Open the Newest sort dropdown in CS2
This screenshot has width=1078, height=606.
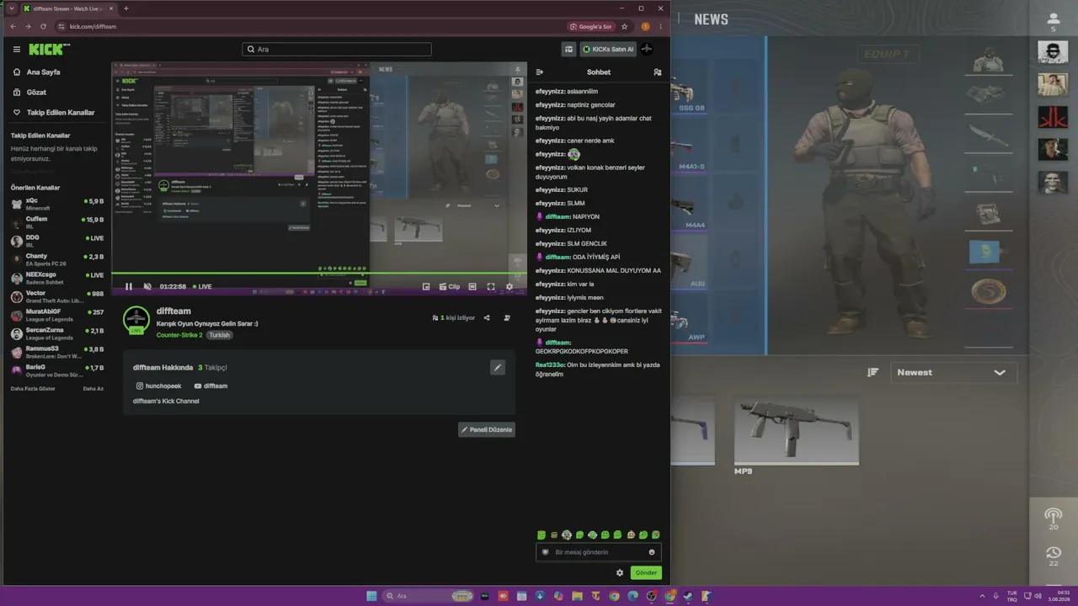[x=953, y=373]
